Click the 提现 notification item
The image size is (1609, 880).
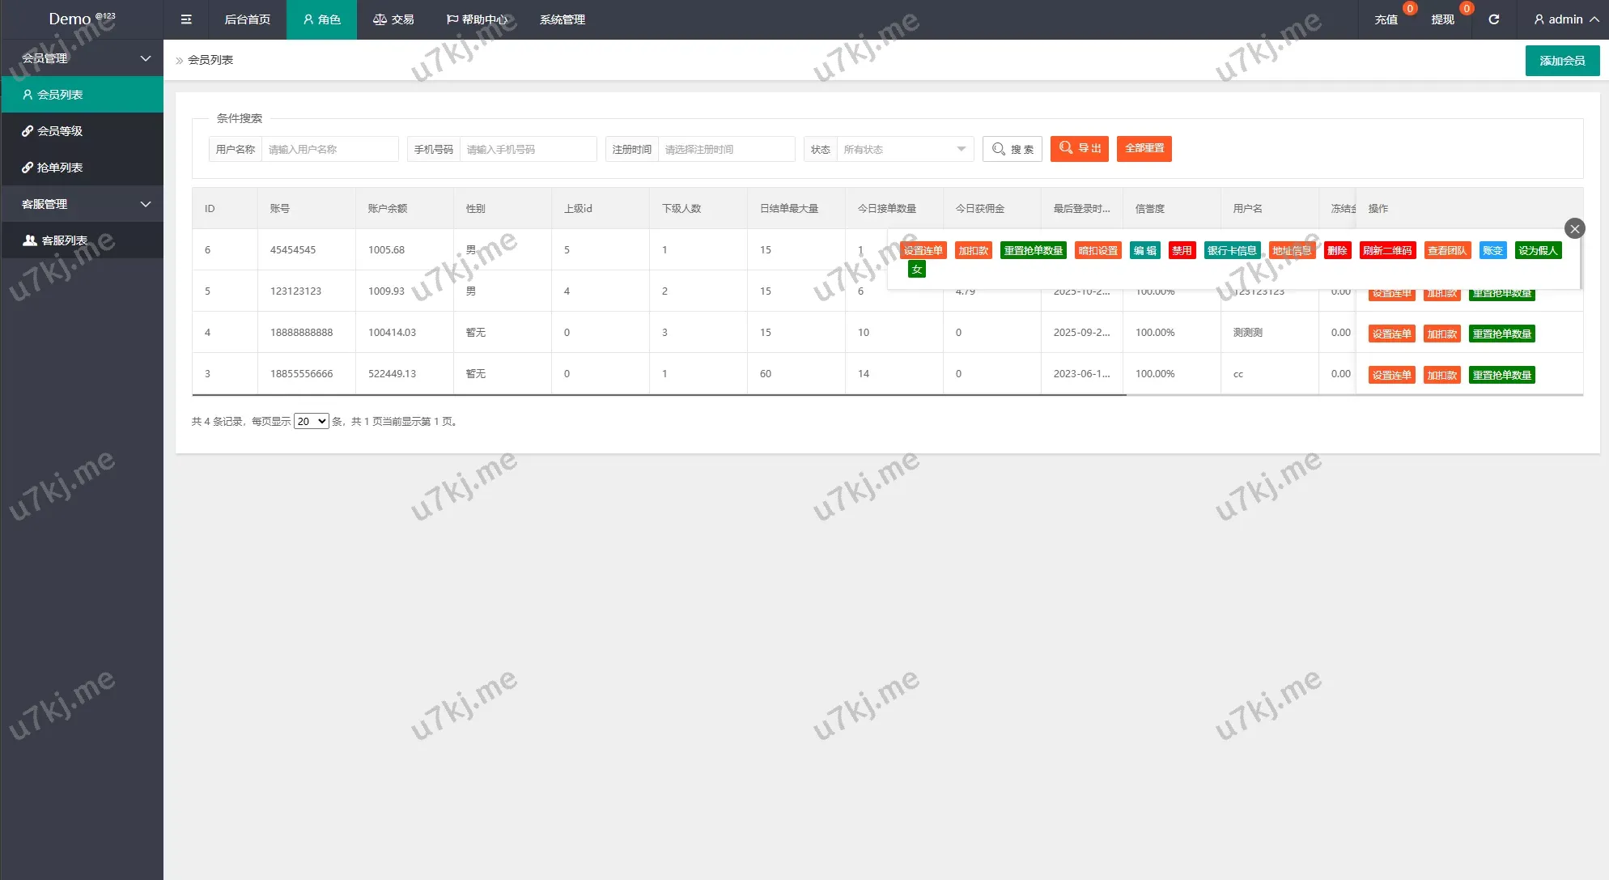(x=1443, y=19)
